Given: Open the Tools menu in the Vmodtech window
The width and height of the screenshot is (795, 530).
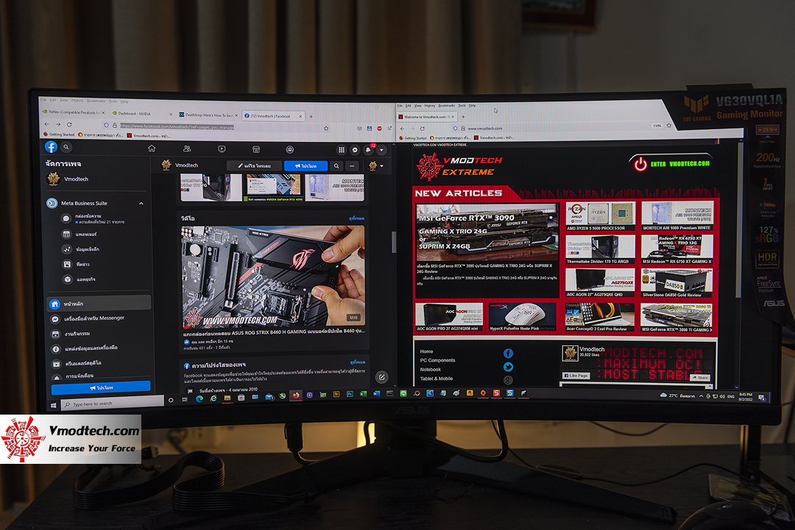Looking at the screenshot, I should (x=462, y=106).
